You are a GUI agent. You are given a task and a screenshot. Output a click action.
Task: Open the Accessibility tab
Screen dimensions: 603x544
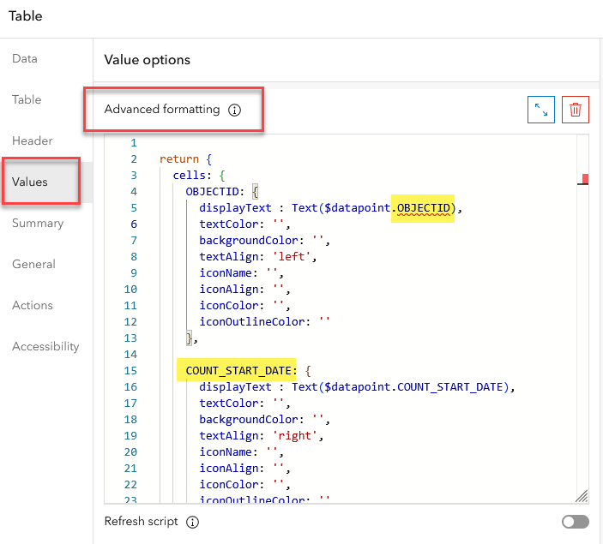pos(45,346)
